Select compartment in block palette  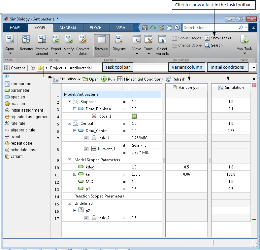pos(20,84)
